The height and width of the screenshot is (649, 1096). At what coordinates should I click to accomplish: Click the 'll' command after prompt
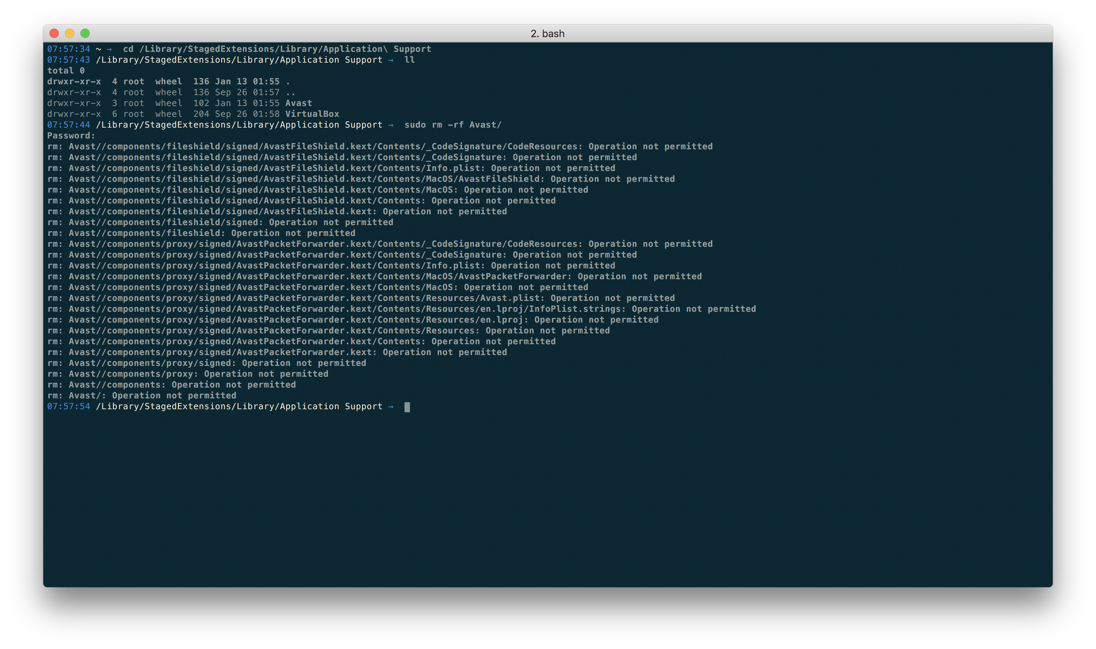tap(409, 60)
